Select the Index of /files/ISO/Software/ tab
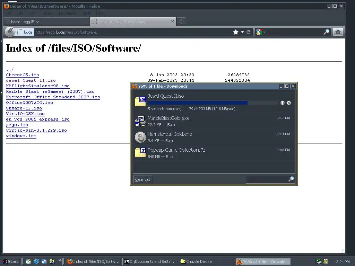 133,22
